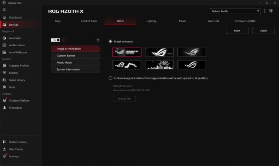
Task: Open Scenario Profiles from sidebar
Action: click(19, 66)
